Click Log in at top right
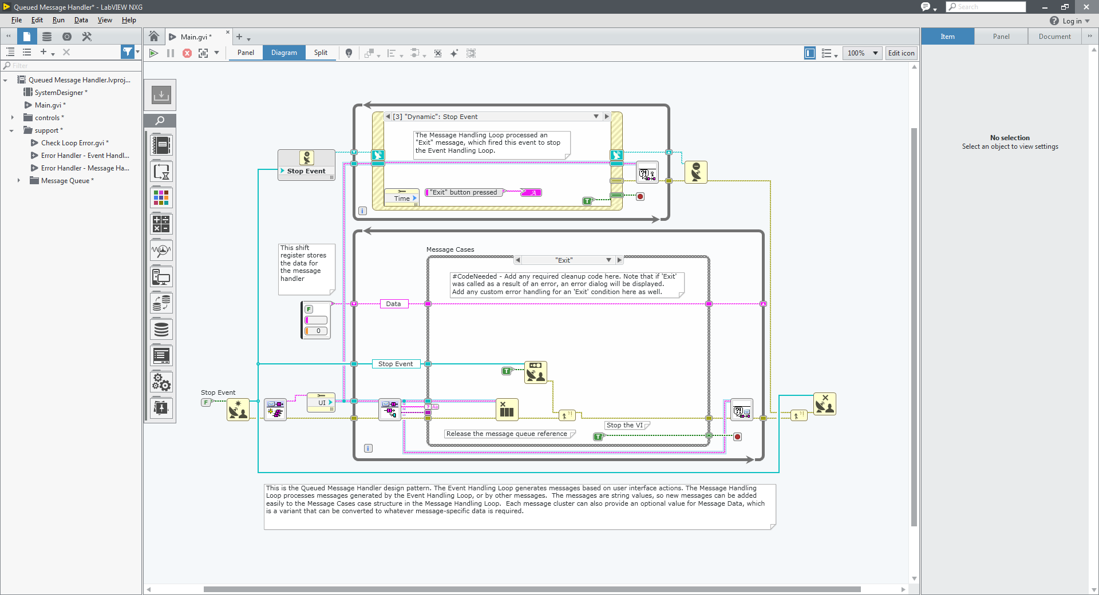This screenshot has height=595, width=1099. (1072, 21)
